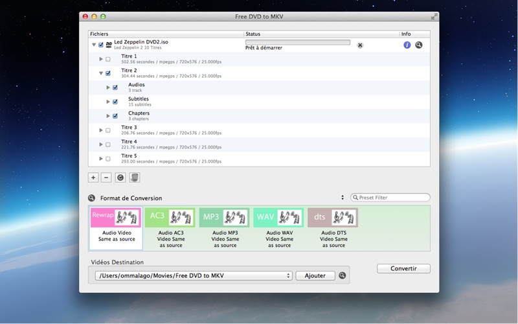Click the blue info icon for Led Zeppelin DVD2.iso
Screen dimensions: 518x324
(x=407, y=45)
